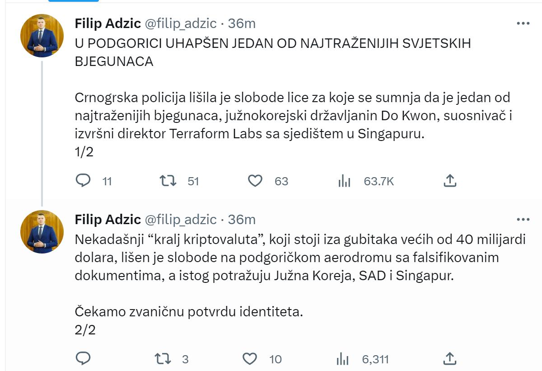The width and height of the screenshot is (542, 371).
Task: Reply to the first tweet
Action: [x=83, y=181]
